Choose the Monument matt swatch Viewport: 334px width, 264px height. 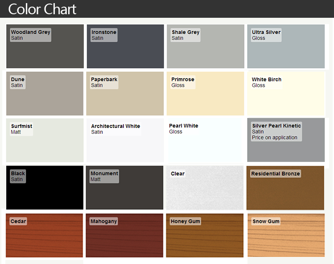tap(125, 188)
